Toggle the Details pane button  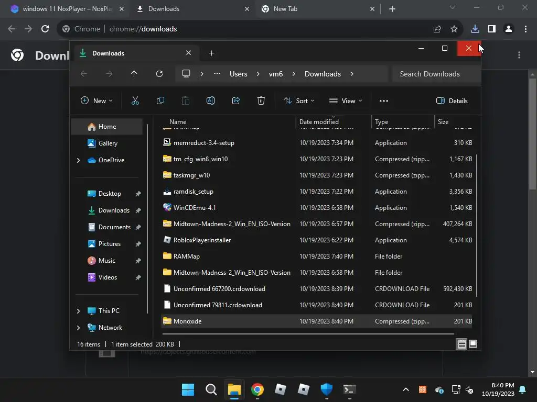(452, 100)
